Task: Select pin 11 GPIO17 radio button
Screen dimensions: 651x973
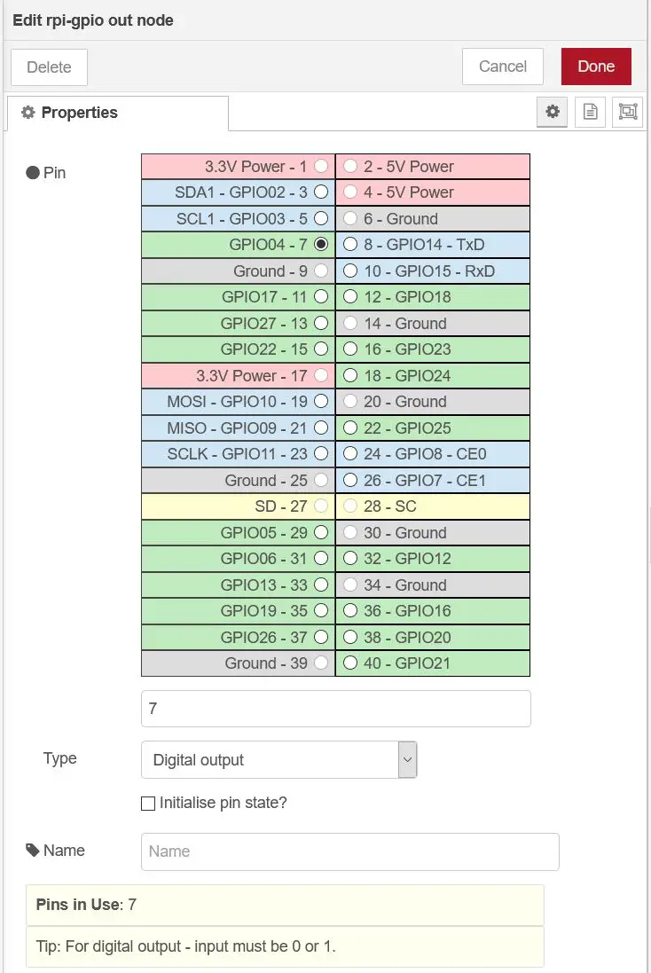Action: (321, 297)
